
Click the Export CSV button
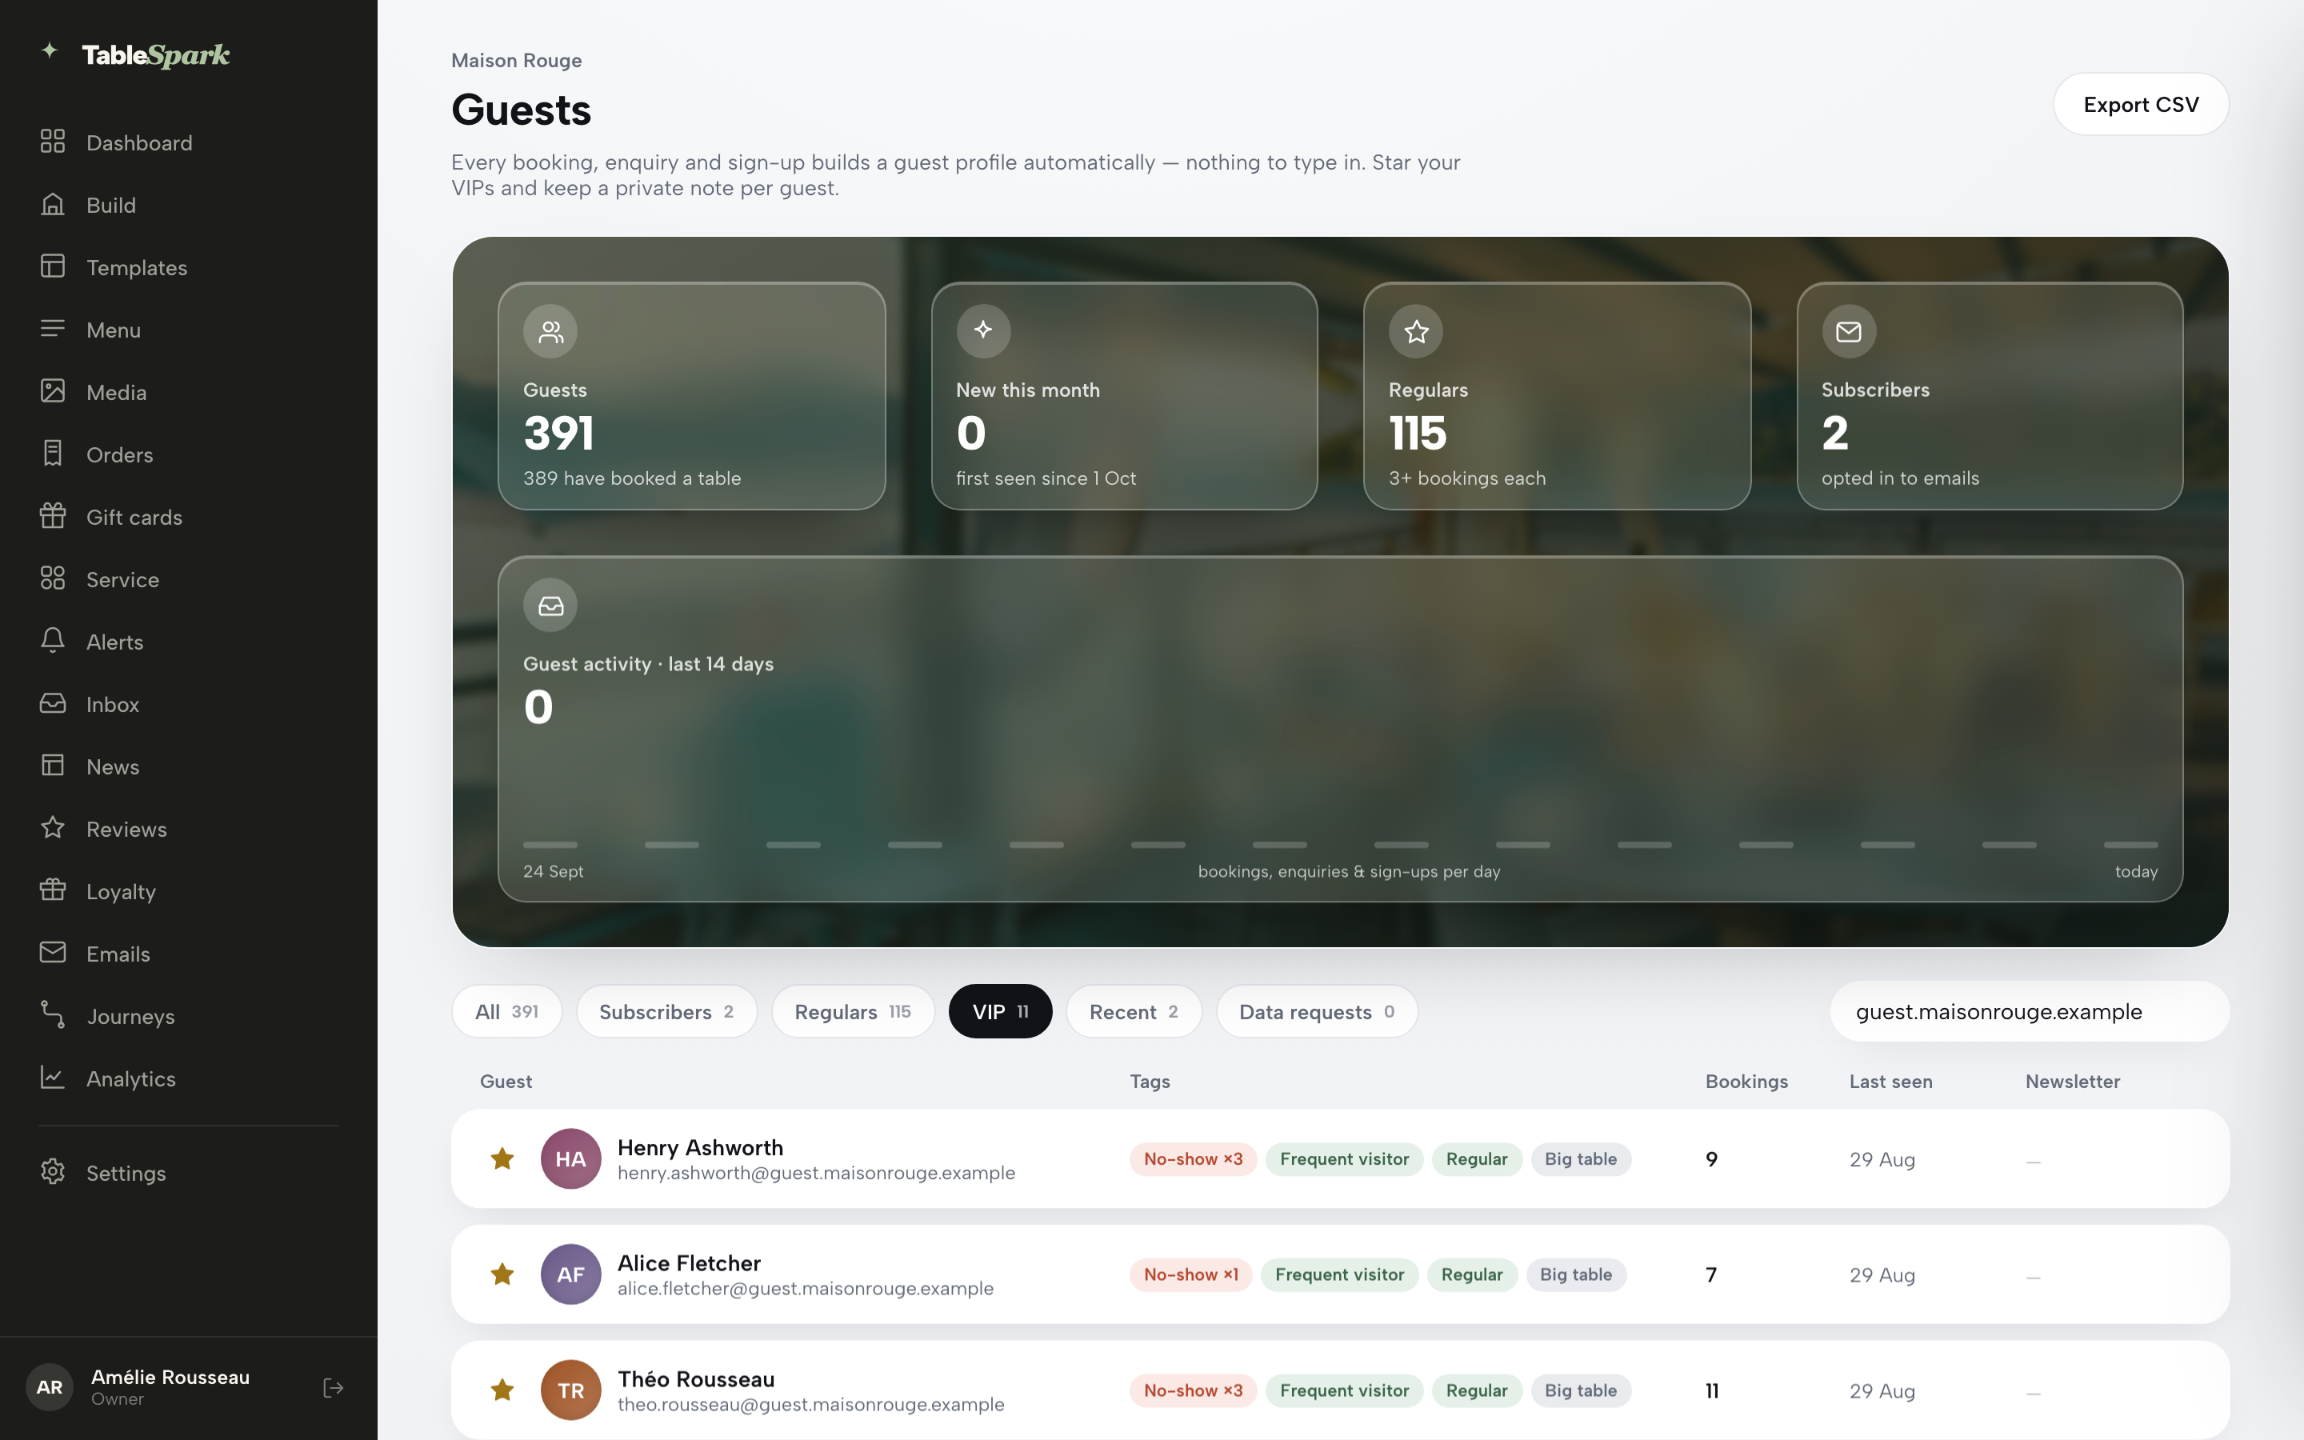(x=2141, y=105)
